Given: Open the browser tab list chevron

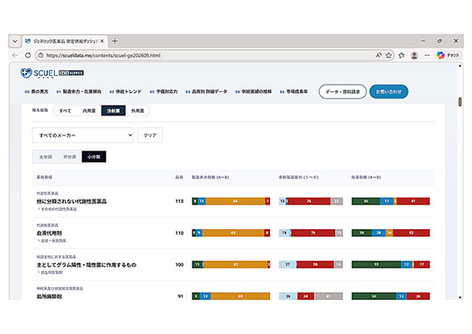Looking at the screenshot, I should (x=15, y=41).
